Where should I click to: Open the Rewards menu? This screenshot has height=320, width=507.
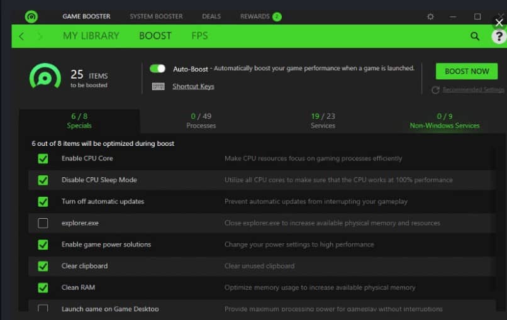coord(255,16)
